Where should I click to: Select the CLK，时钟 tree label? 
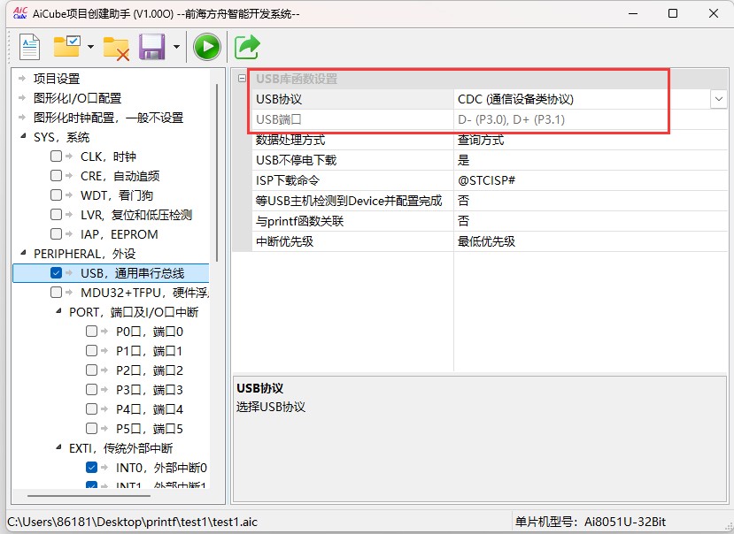(x=108, y=156)
